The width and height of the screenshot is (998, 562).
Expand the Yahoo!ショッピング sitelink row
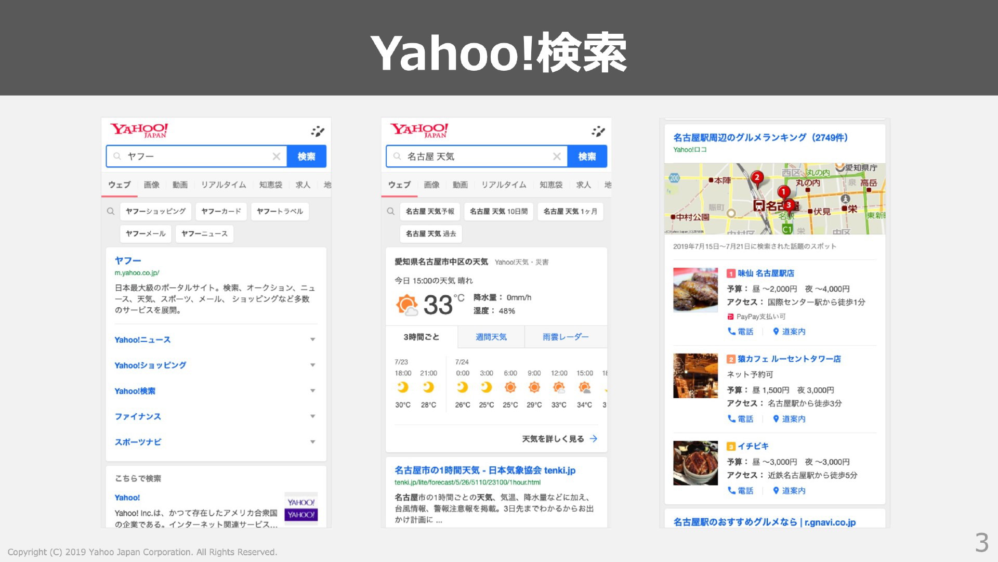216,365
